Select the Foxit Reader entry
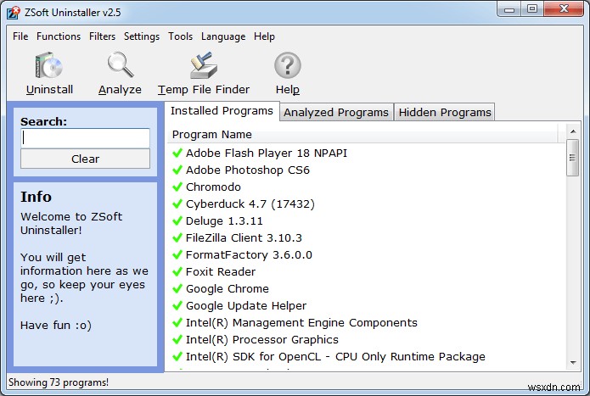The width and height of the screenshot is (590, 396). [x=221, y=271]
